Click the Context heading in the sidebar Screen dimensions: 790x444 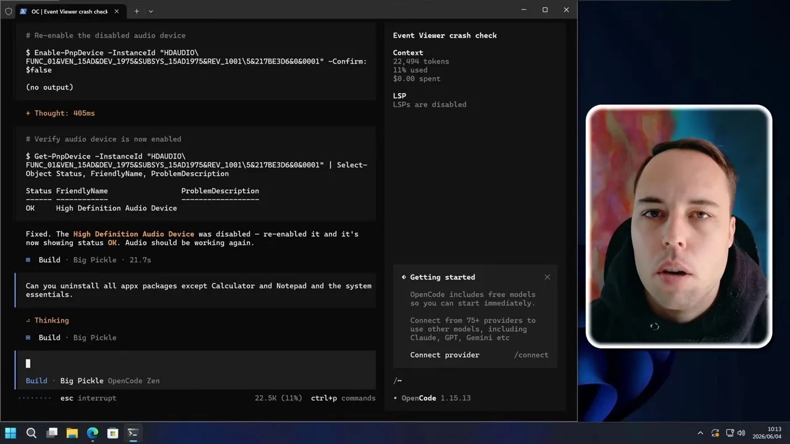[x=408, y=52]
